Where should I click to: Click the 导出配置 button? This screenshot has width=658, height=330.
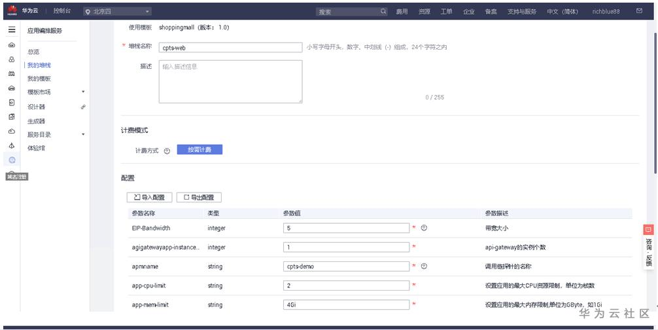(199, 197)
